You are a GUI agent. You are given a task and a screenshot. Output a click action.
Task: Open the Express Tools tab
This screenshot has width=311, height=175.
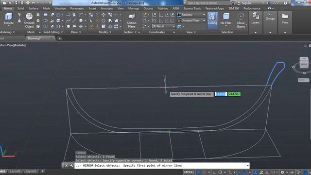(x=192, y=9)
